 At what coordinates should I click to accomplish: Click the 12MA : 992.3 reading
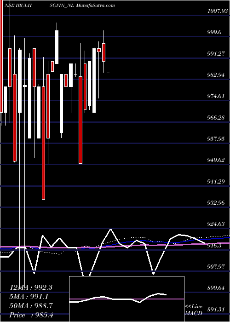pyautogui.click(x=31, y=287)
